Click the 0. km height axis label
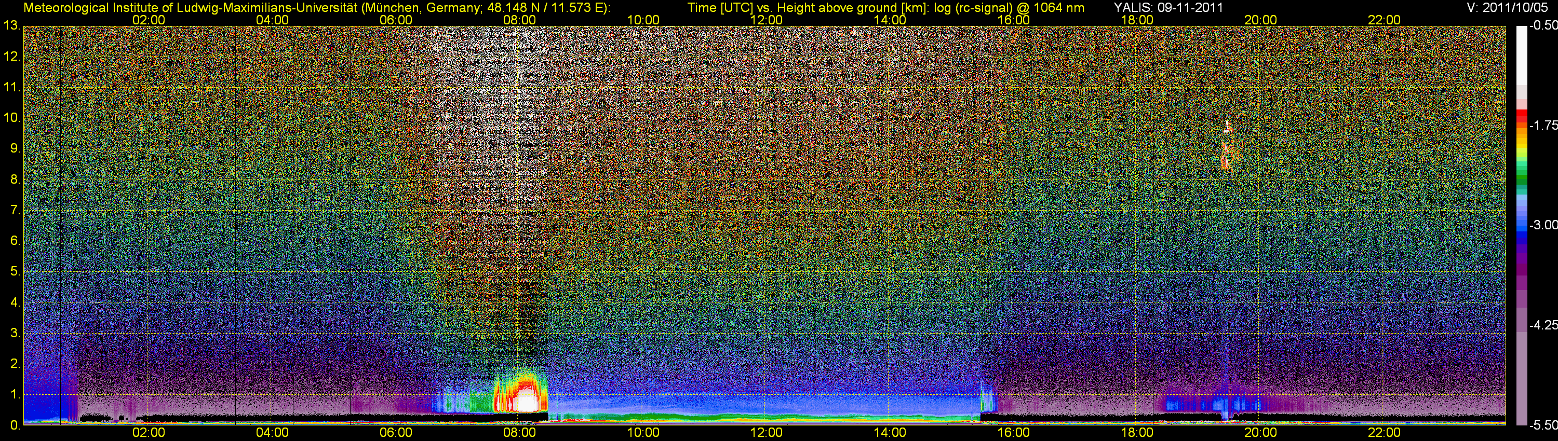Screen dimensions: 1558x441 [x=15, y=425]
